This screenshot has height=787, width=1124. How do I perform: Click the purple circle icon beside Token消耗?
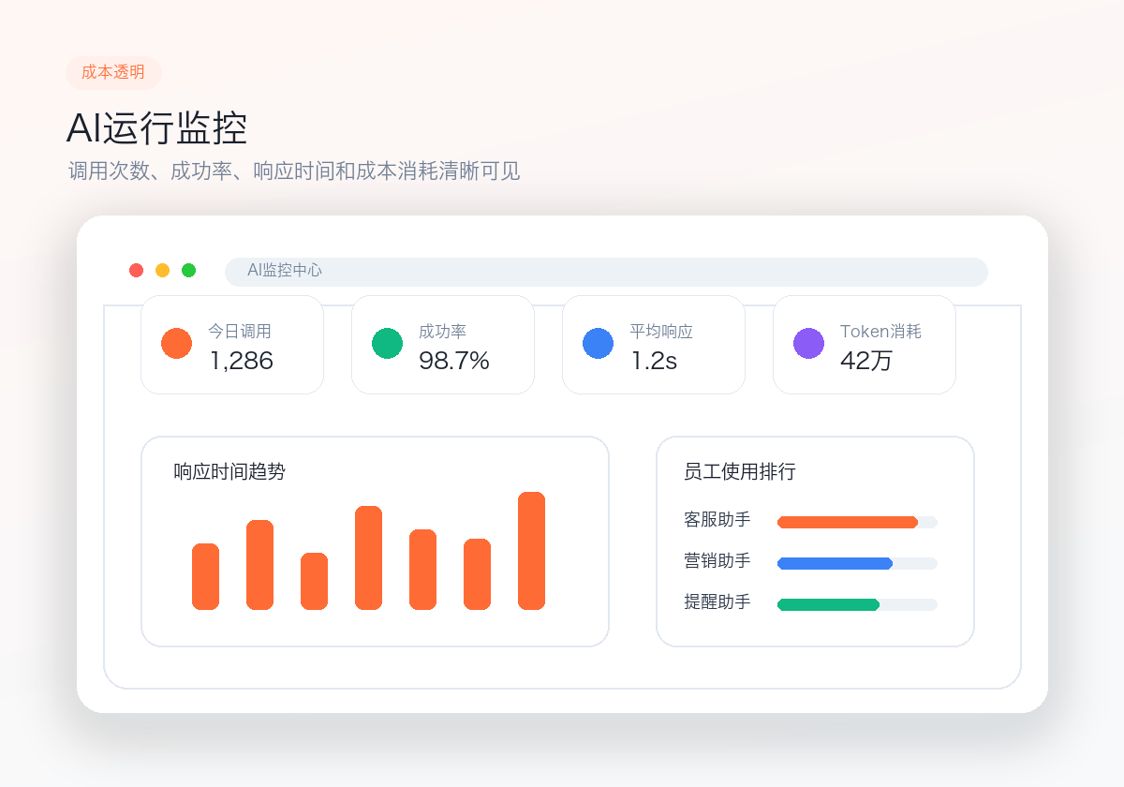click(x=808, y=343)
